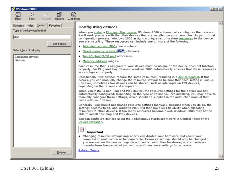The image size is (240, 180).
Task: Open the Direct memory access (DMA) link
Action: [104, 51]
